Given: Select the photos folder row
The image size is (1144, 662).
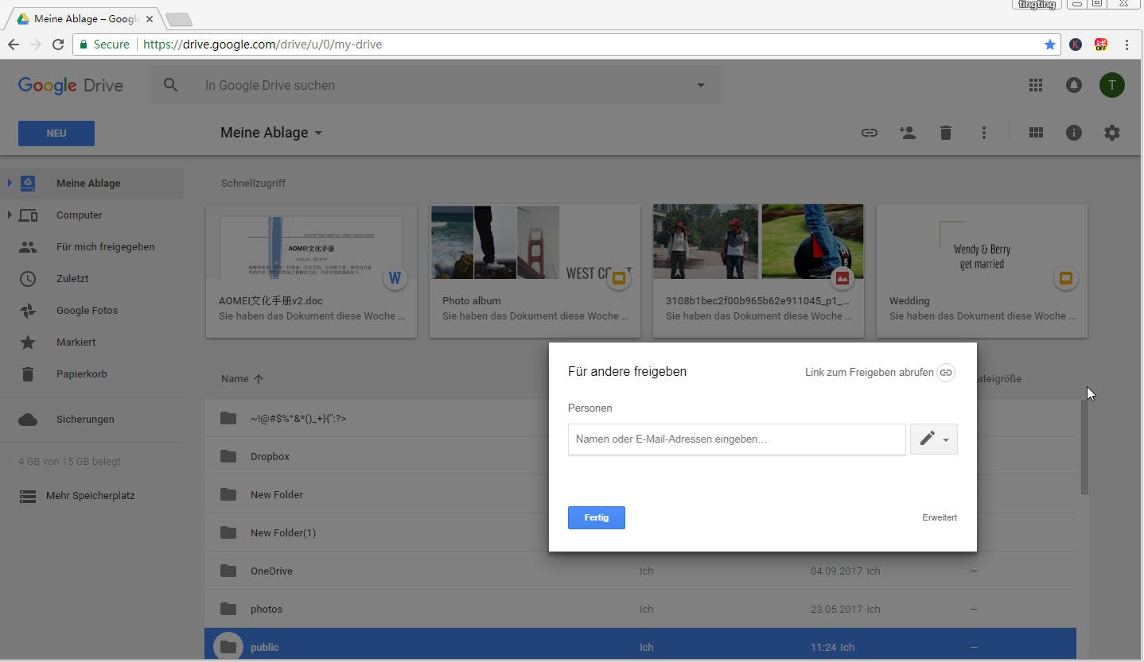Looking at the screenshot, I should [640, 609].
